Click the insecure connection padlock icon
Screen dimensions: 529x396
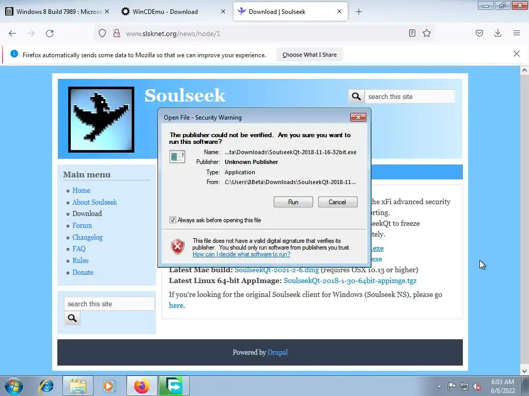tap(117, 34)
